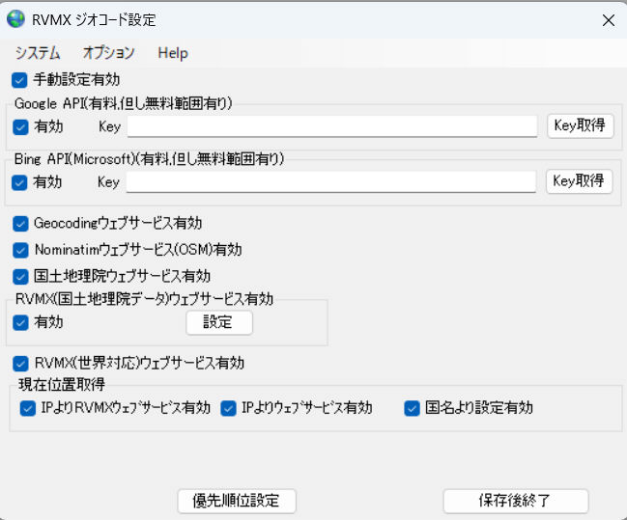
Task: Toggle RVMX(世界対応)ウェブサービス有効 checkbox
Action: click(x=20, y=364)
